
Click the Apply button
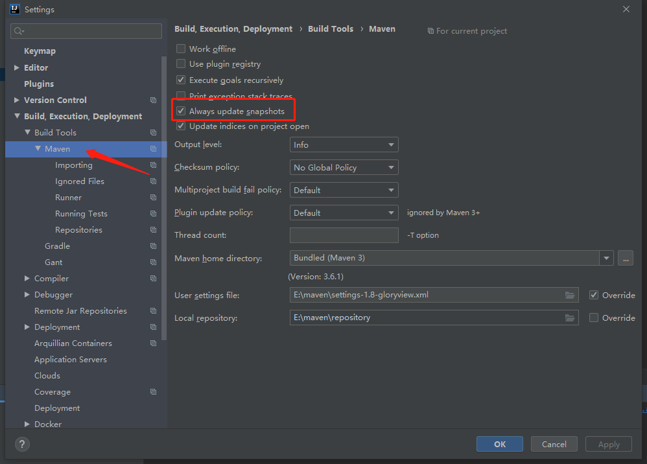609,444
